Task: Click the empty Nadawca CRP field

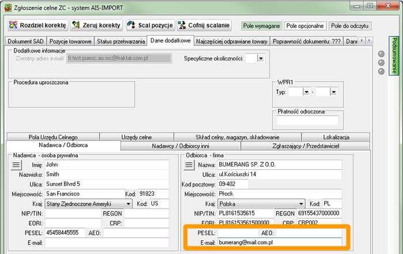Action: 146,223
